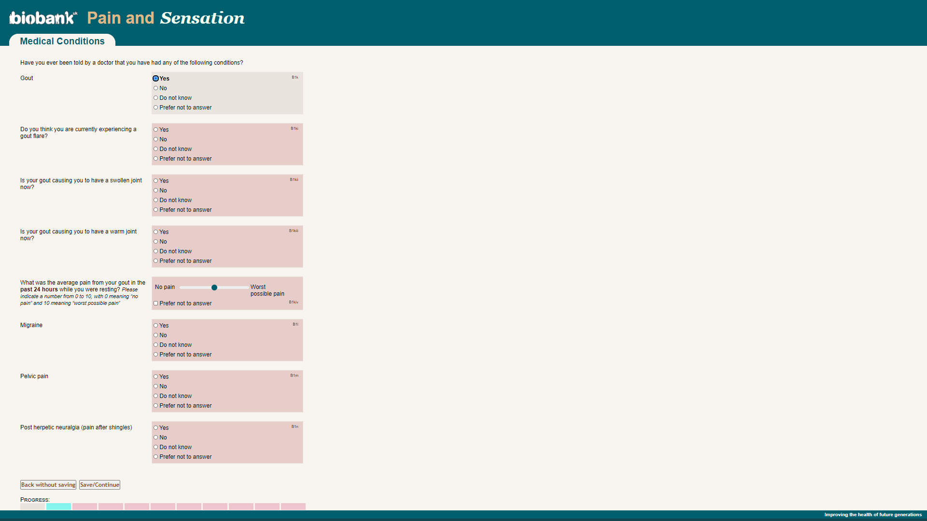Click the Save/Continue button
The width and height of the screenshot is (927, 521).
[x=99, y=485]
